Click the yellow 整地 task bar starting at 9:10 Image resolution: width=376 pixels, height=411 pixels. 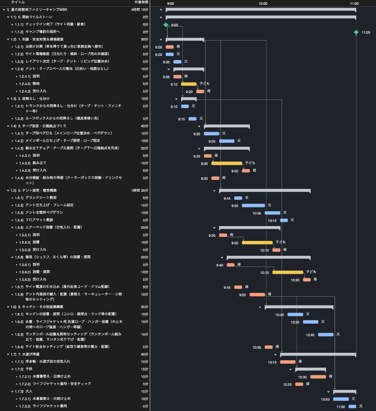(x=189, y=84)
